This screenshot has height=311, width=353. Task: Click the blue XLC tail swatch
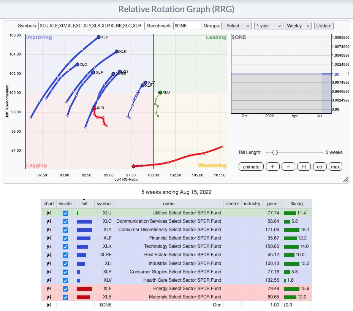pos(84,222)
